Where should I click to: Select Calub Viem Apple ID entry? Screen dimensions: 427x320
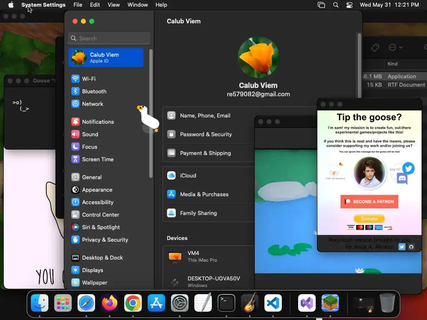pyautogui.click(x=106, y=57)
